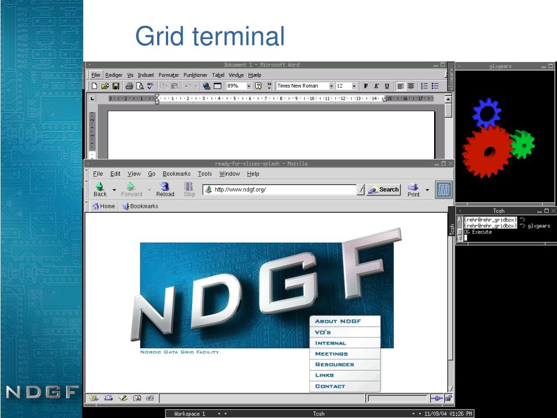Toggle underline formatting in Word

pos(387,86)
